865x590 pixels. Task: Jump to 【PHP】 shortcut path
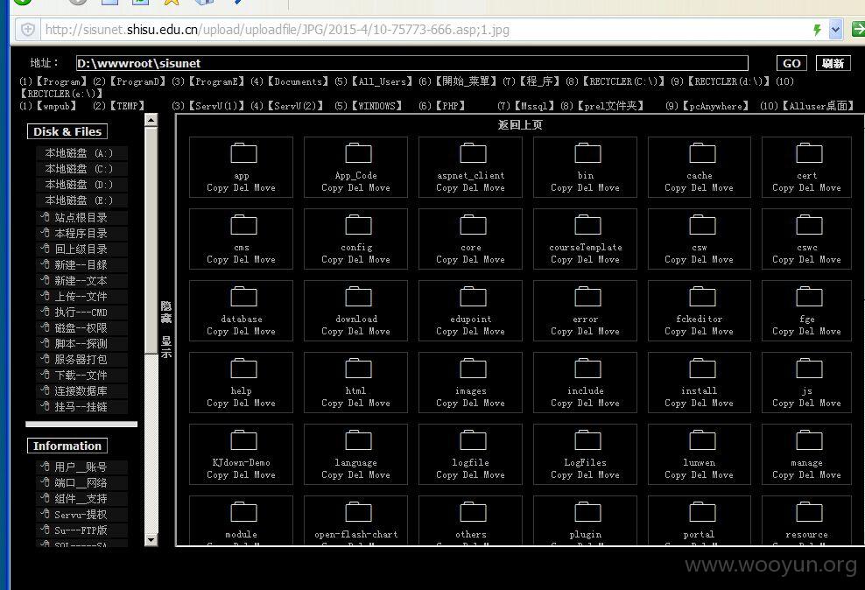click(x=450, y=106)
